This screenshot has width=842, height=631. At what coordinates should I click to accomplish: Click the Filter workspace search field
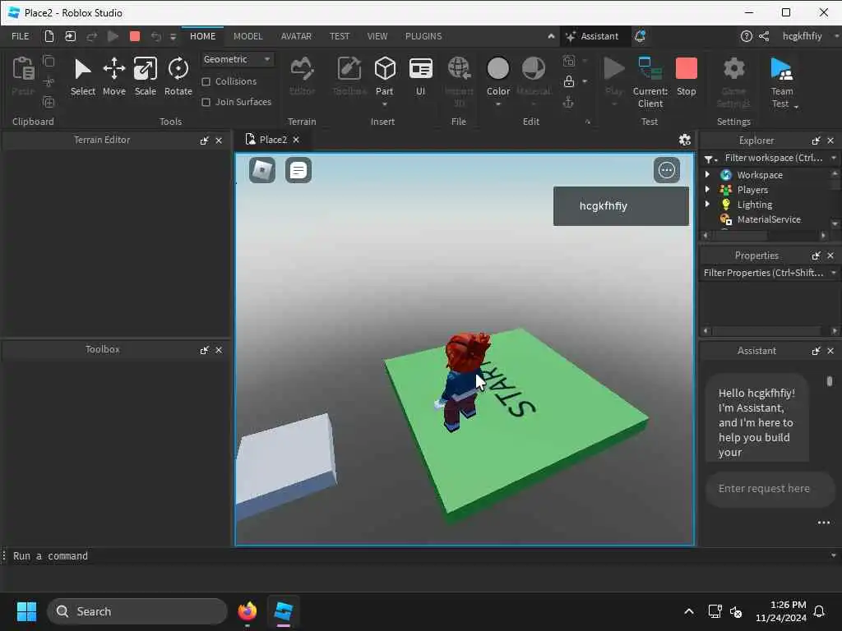click(773, 158)
